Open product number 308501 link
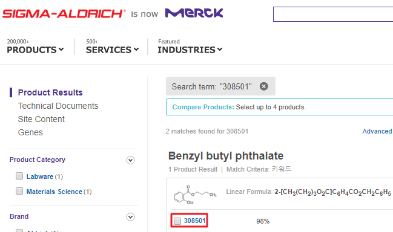This screenshot has width=393, height=232. tap(195, 221)
